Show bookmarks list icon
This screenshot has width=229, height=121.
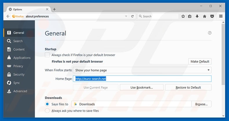point(190,16)
